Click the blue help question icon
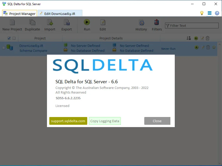The height and width of the screenshot is (166, 222). pyautogui.click(x=217, y=13)
